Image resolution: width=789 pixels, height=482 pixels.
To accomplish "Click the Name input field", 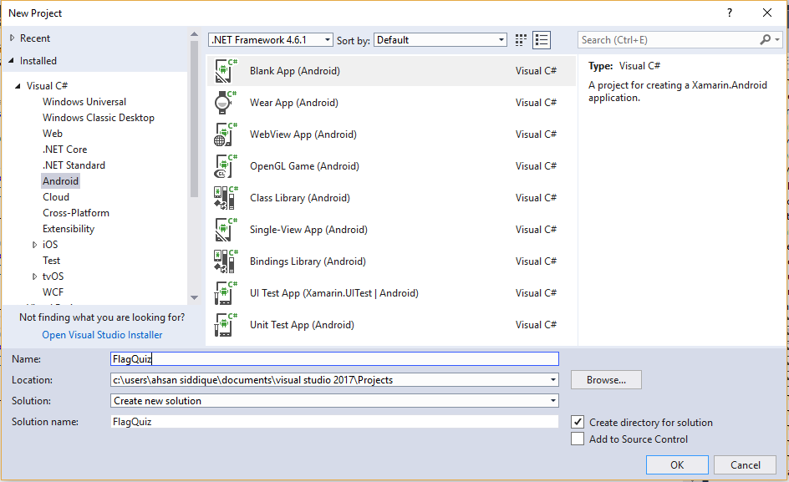I will coord(334,358).
